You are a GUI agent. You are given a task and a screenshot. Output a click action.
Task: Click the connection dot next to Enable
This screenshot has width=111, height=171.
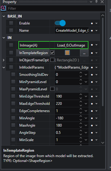pos(92,23)
